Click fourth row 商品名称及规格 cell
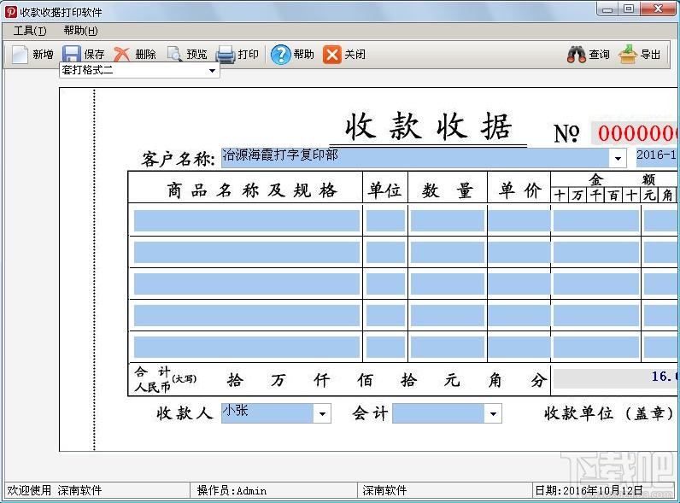Image resolution: width=680 pixels, height=503 pixels. pos(247,316)
